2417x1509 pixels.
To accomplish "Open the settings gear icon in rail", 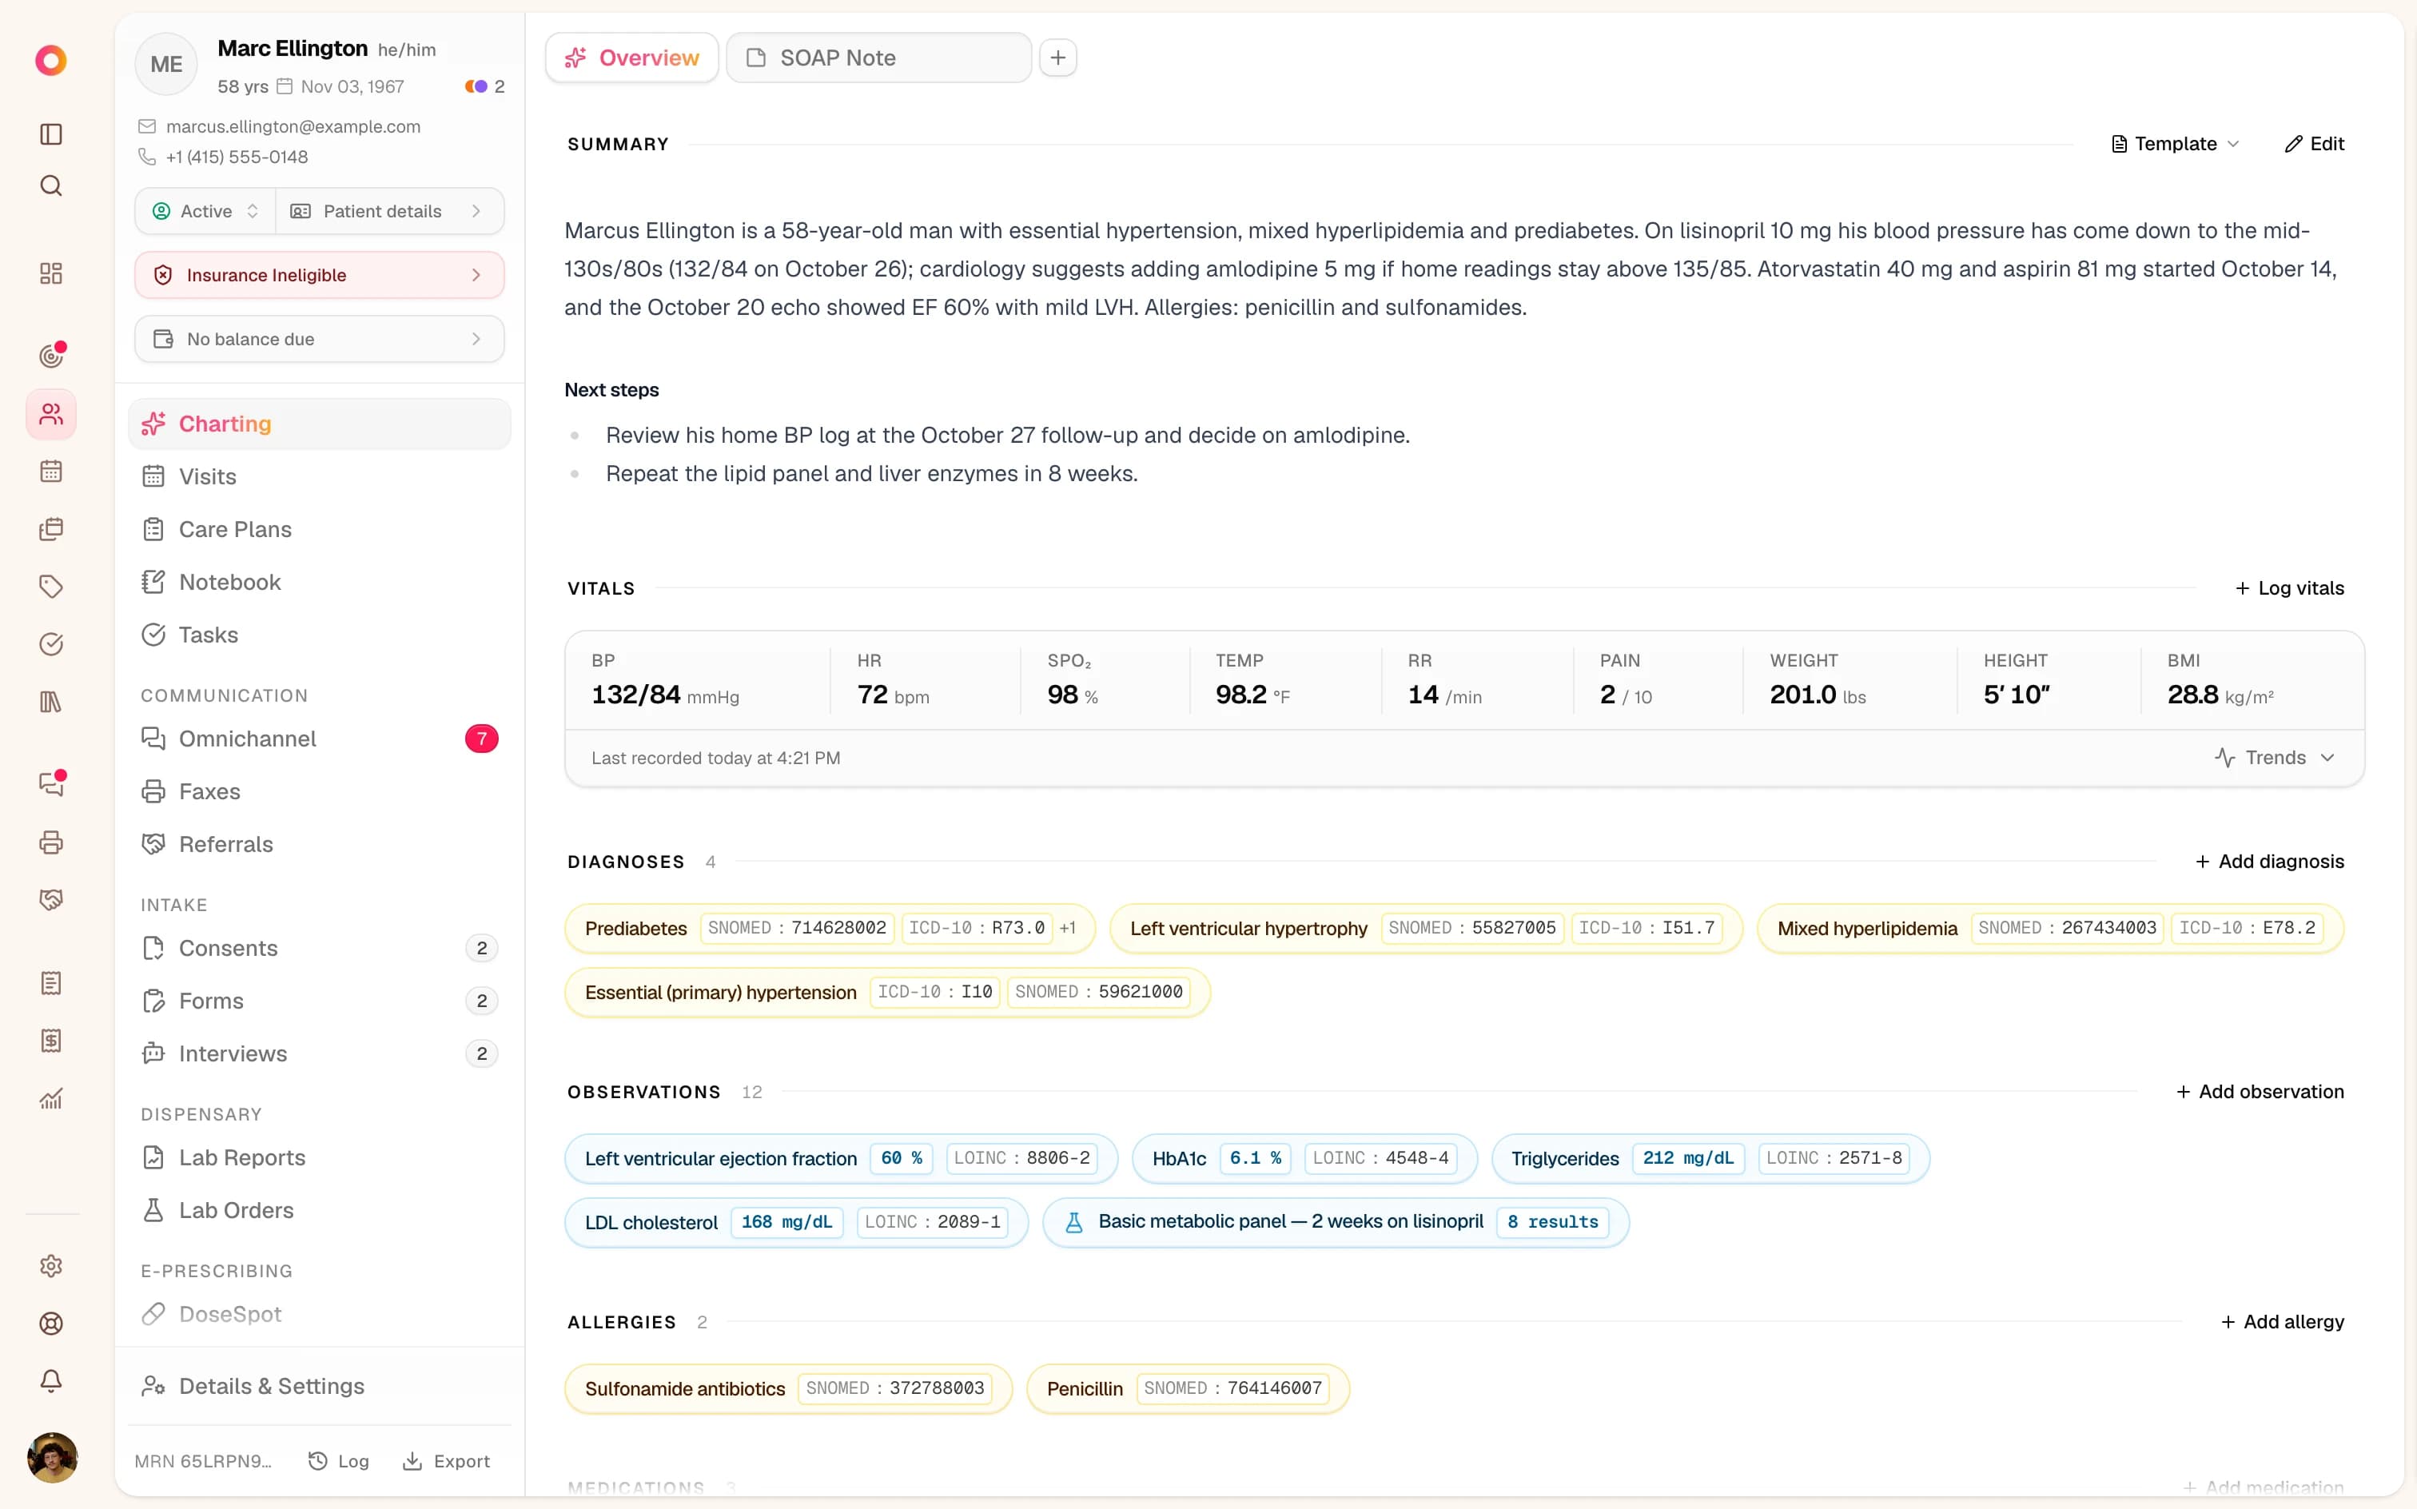I will pos(51,1265).
